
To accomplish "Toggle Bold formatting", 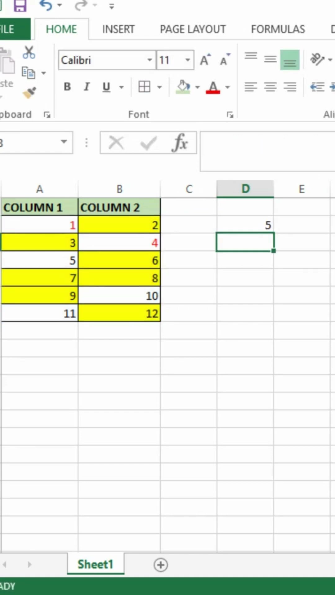I will 67,87.
